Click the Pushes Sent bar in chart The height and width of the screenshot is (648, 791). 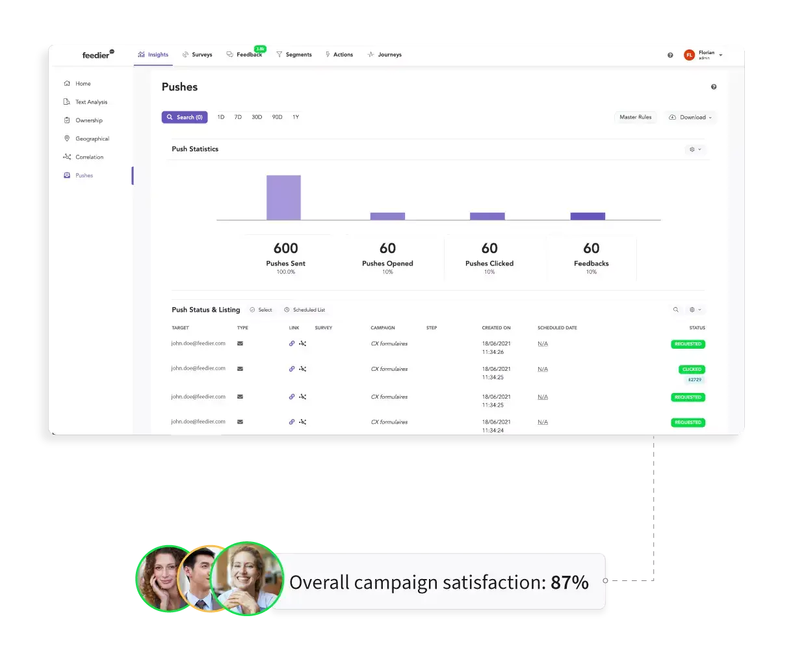(x=283, y=198)
